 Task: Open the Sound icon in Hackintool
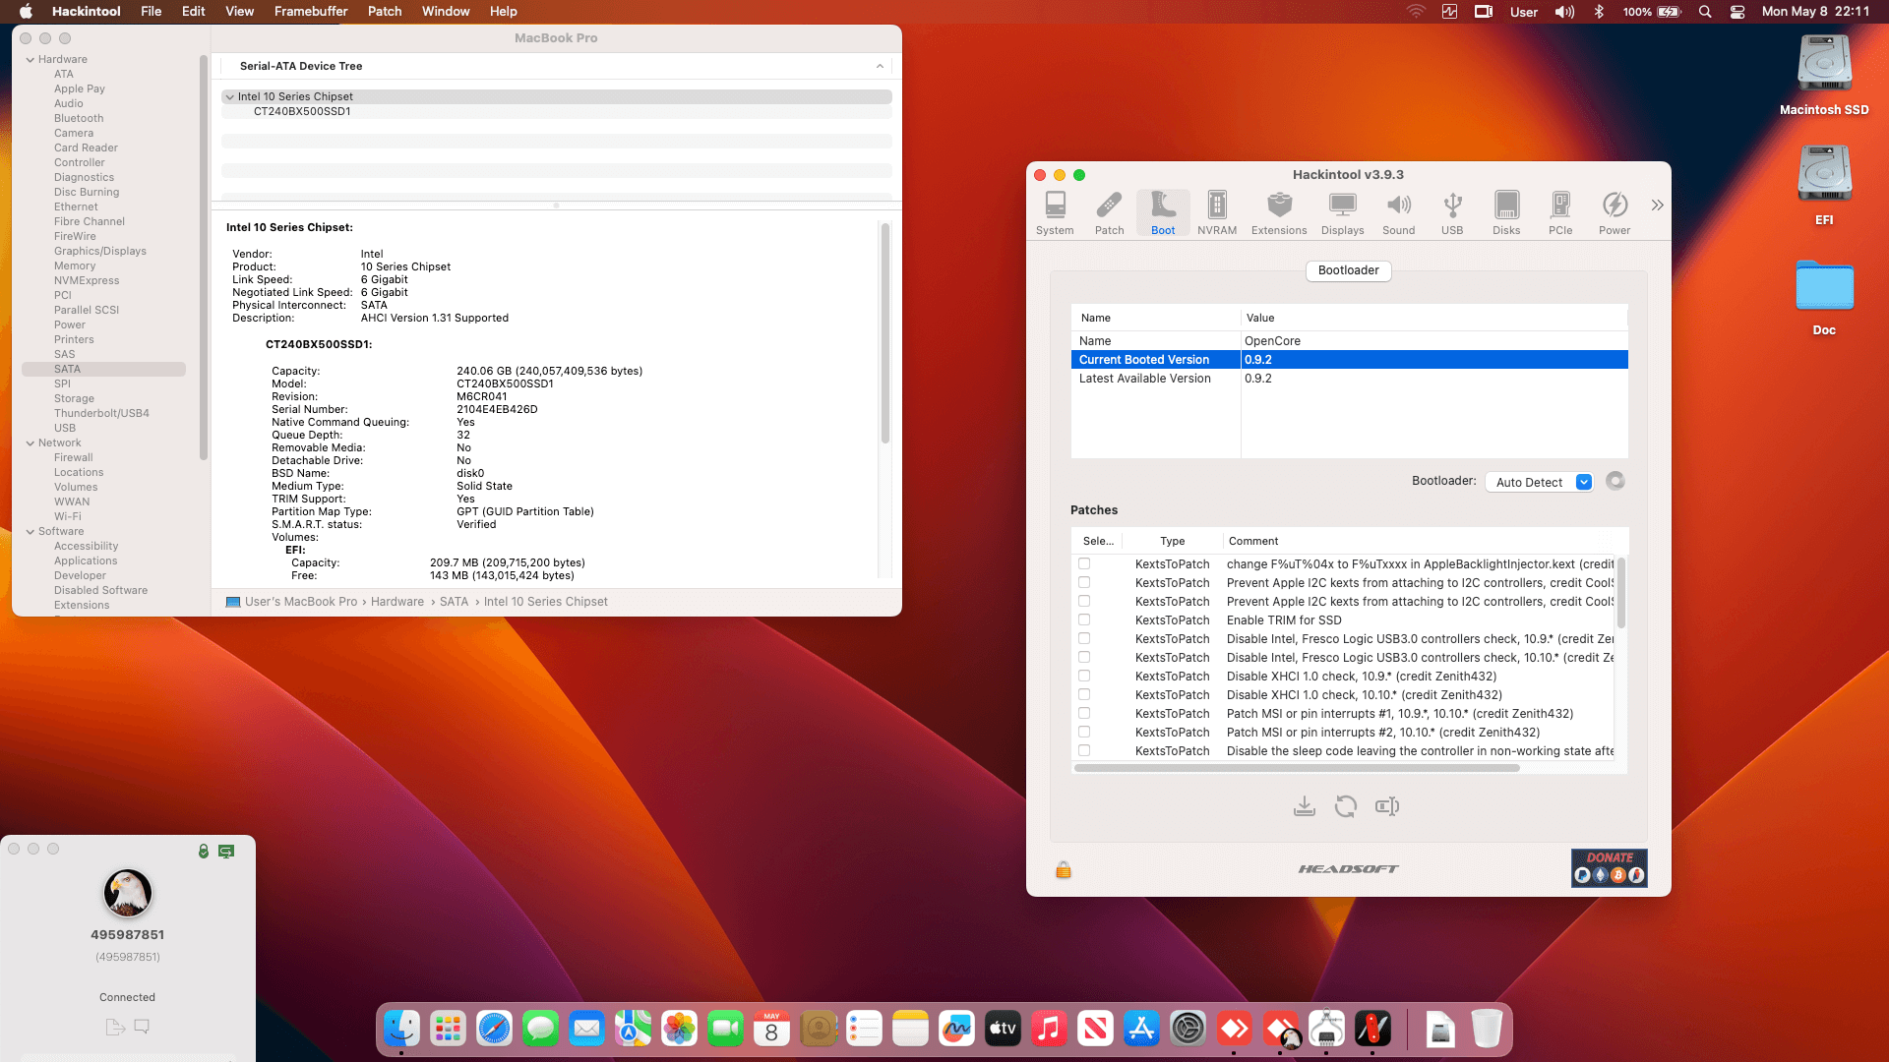[x=1398, y=212]
